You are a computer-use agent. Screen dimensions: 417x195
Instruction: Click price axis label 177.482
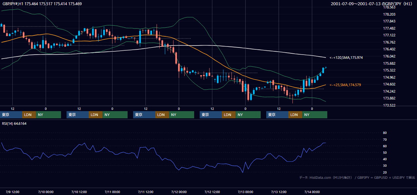389,28
